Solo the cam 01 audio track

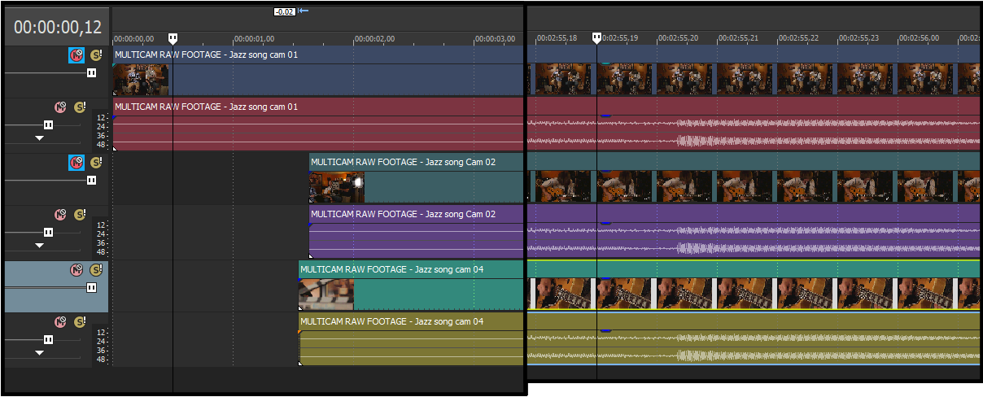coord(80,107)
